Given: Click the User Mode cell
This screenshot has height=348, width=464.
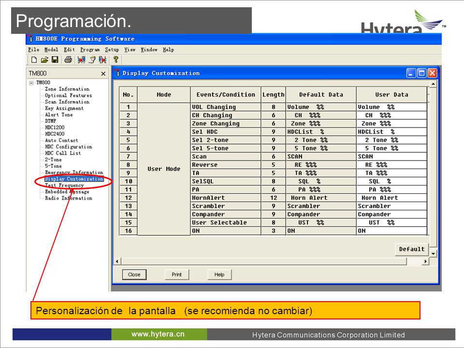Looking at the screenshot, I should (x=164, y=169).
